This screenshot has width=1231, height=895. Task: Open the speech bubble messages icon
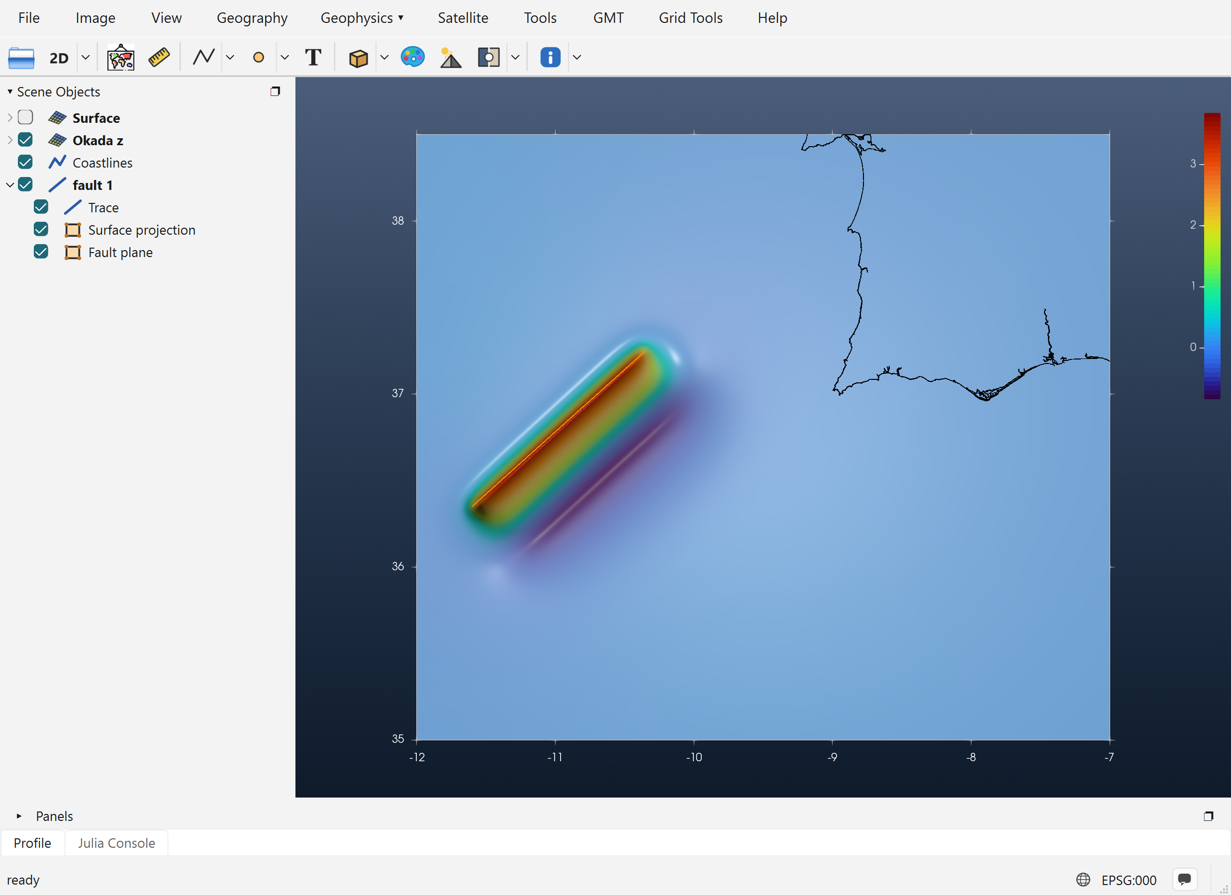click(1184, 879)
